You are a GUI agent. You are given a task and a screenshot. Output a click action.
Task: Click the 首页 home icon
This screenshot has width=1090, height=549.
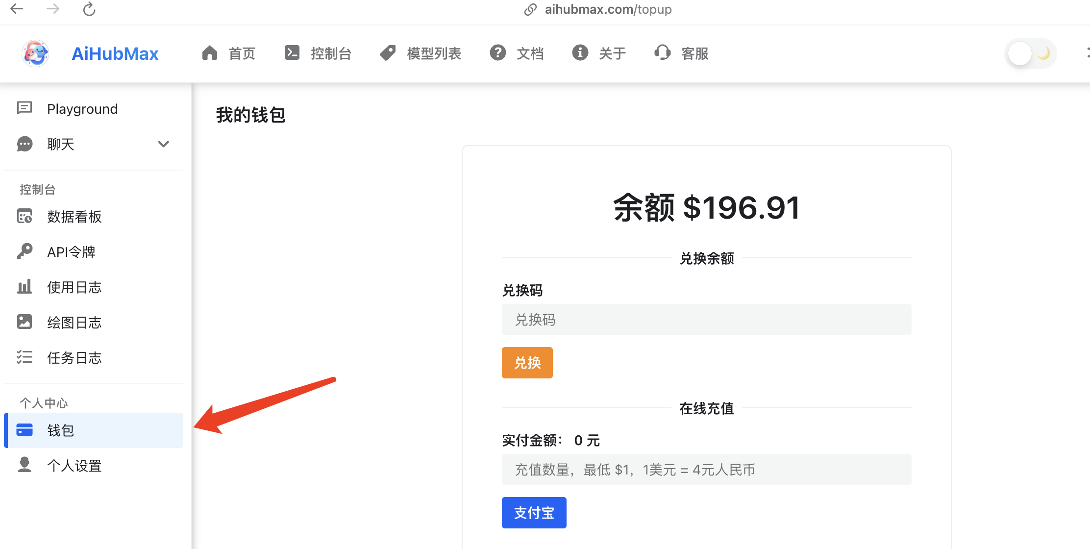[x=210, y=53]
